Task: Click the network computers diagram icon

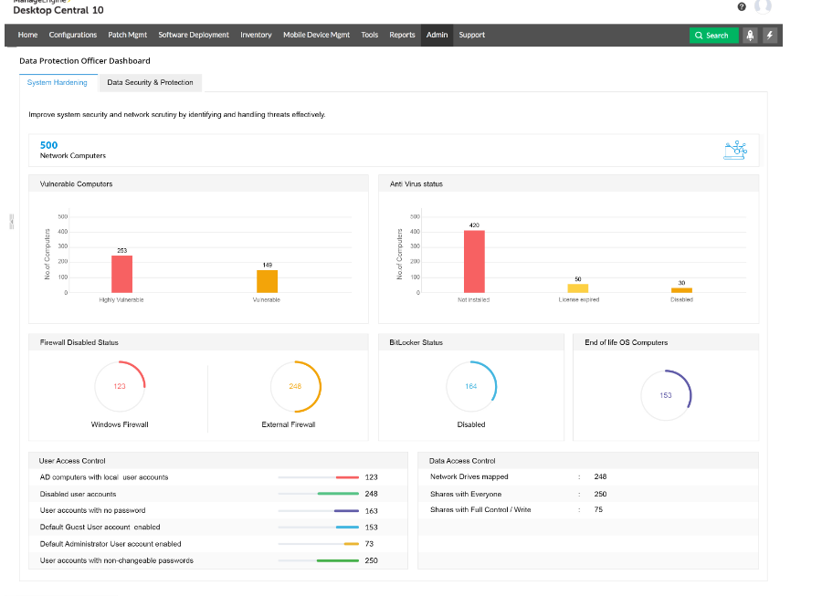Action: (x=735, y=151)
